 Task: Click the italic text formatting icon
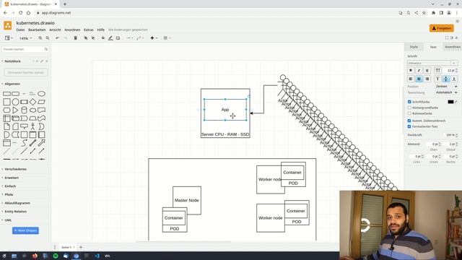419,71
